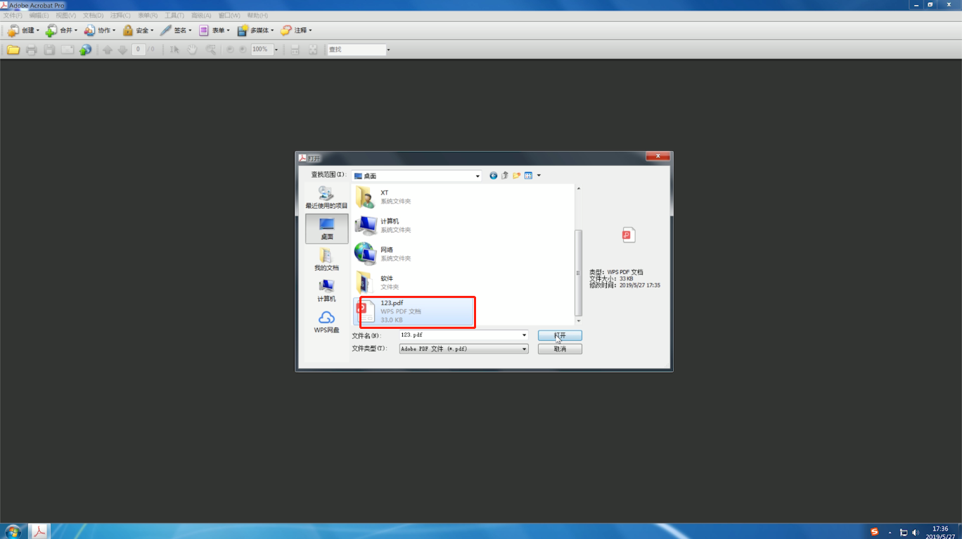Click the next page down-arrow icon

(x=122, y=50)
